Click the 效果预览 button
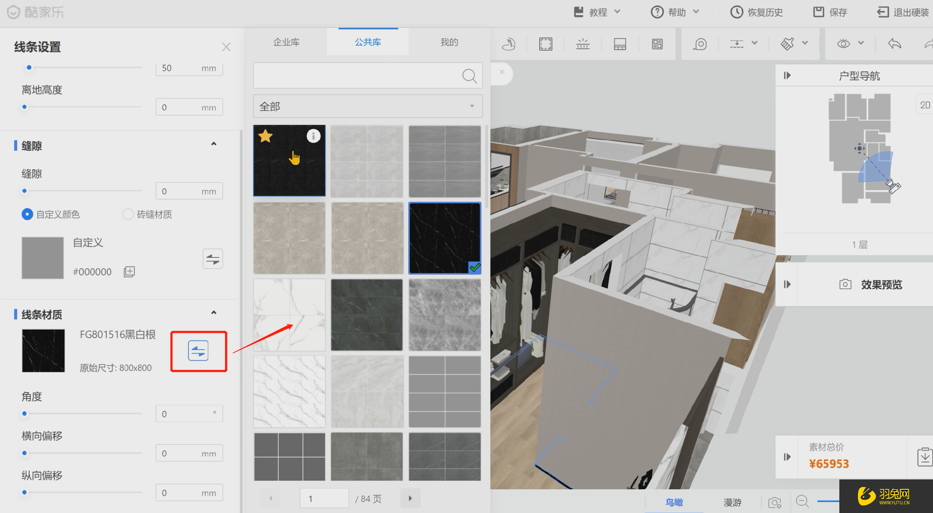 (x=871, y=284)
